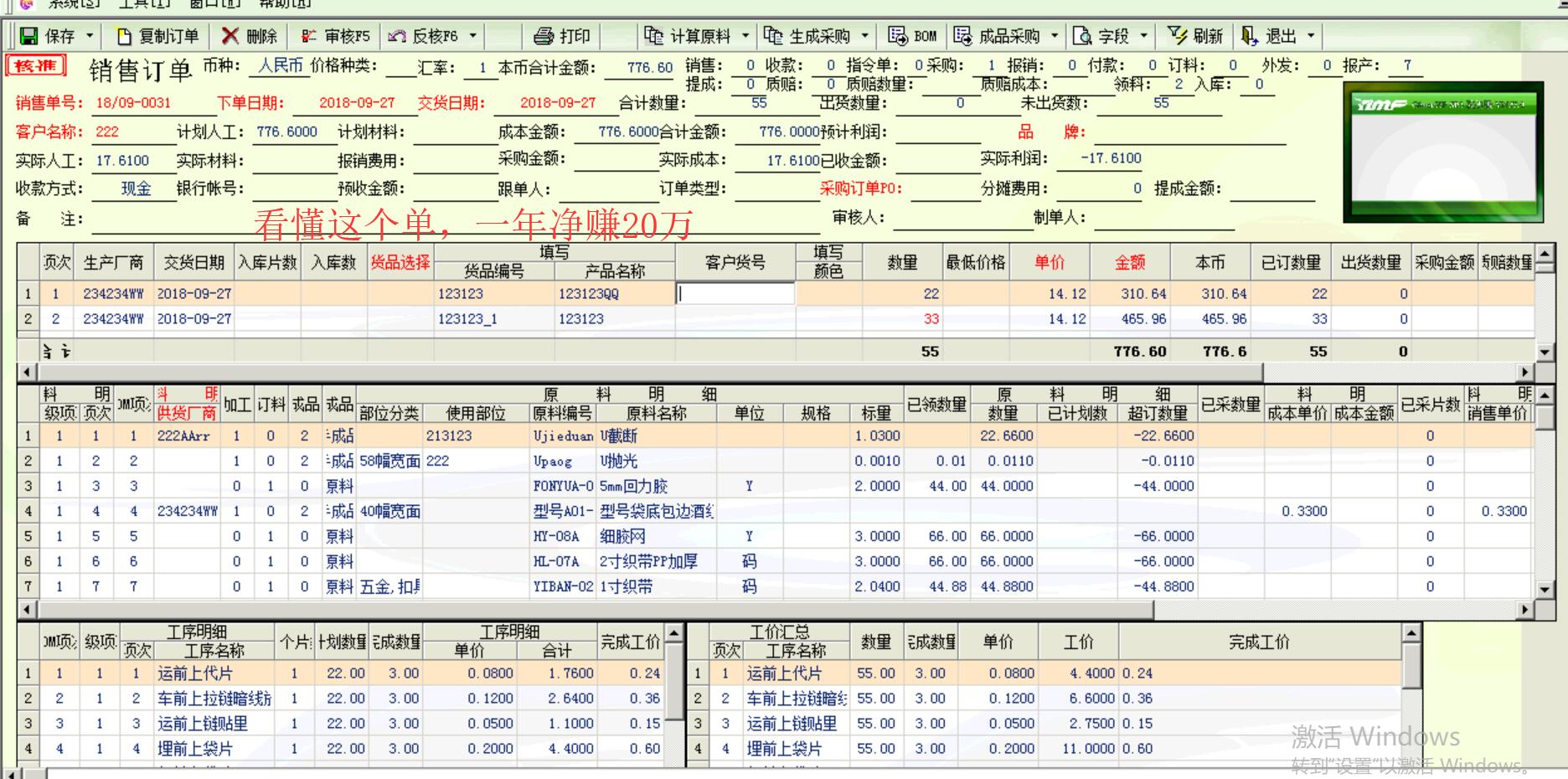Expand the 生成采购 dropdown arrow

pos(865,36)
